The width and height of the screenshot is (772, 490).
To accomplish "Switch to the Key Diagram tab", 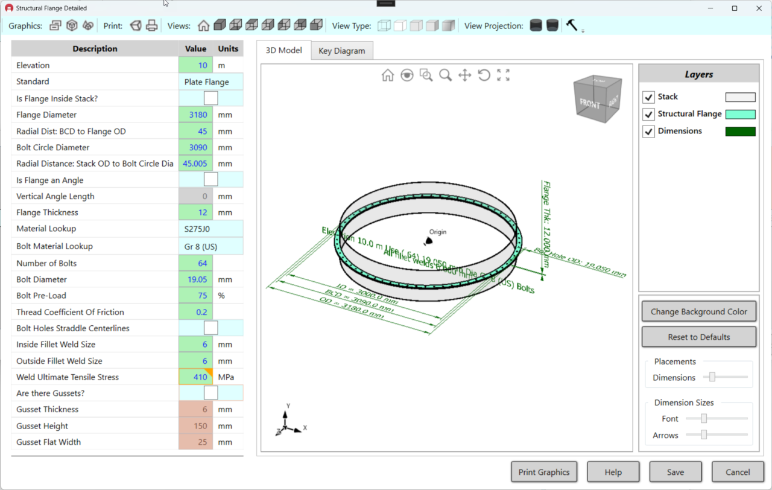I will [341, 51].
